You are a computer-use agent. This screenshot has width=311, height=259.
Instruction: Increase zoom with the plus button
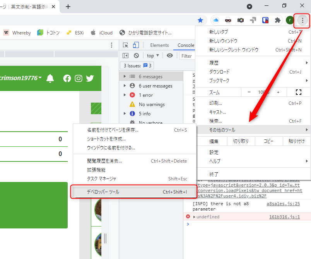pyautogui.click(x=278, y=92)
